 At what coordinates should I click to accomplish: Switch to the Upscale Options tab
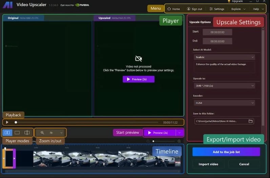(200, 22)
